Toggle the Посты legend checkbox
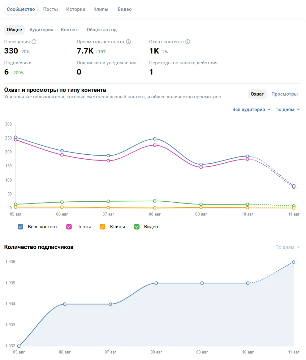Screen dimensions: 306x360 [x=69, y=227]
